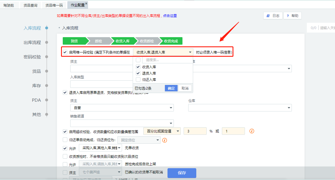
Task: Click the 收货质检 flow step
Action: pos(147,41)
